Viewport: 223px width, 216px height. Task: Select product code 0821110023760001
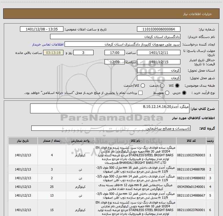pyautogui.click(x=191, y=210)
